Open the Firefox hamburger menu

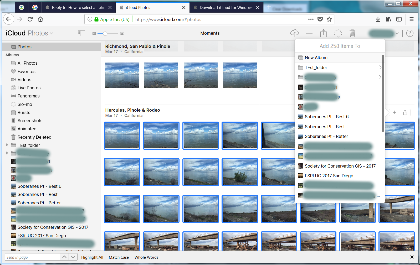pos(412,19)
